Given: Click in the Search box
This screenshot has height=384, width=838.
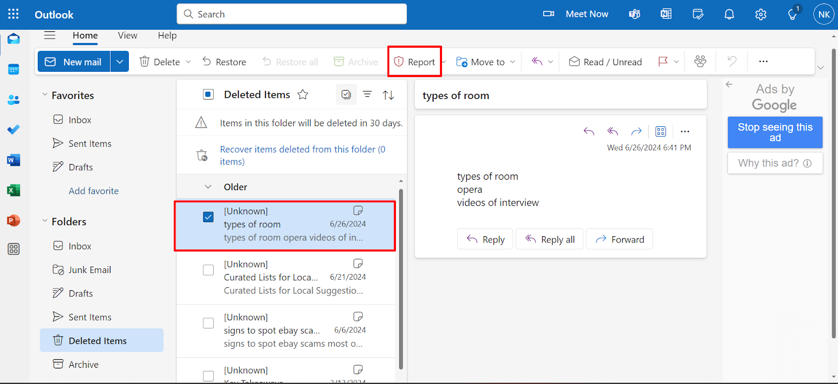Looking at the screenshot, I should (x=292, y=14).
